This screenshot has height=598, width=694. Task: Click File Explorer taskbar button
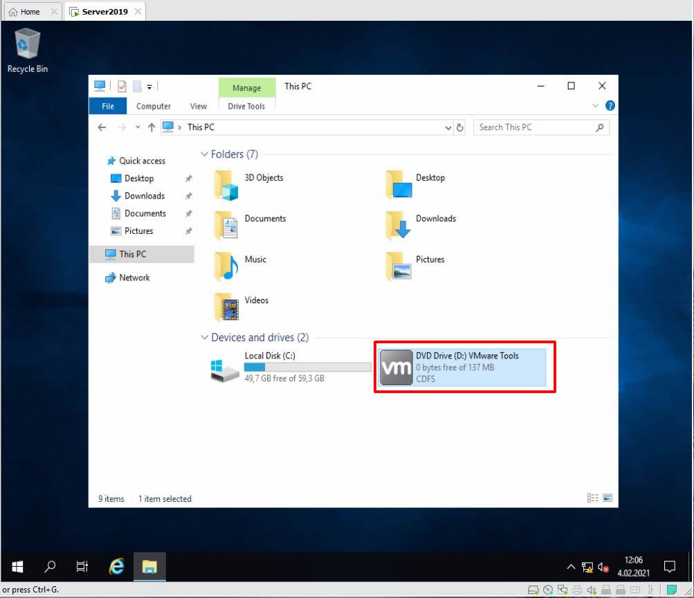click(149, 567)
